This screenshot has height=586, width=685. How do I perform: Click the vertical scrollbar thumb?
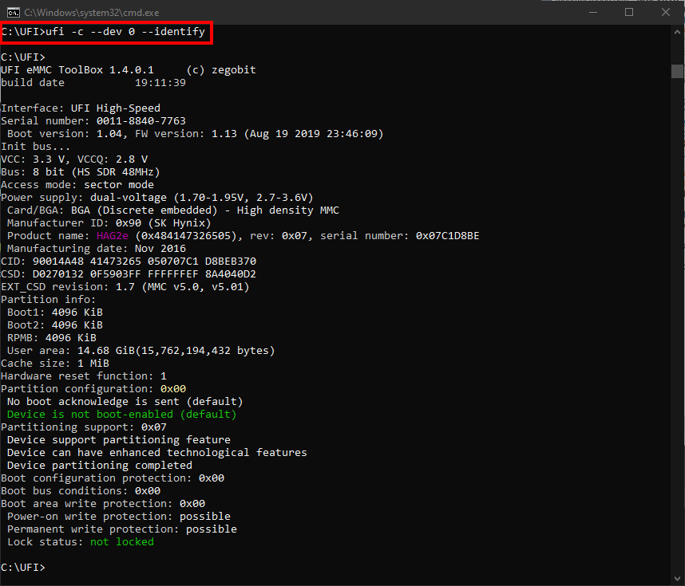pos(677,71)
